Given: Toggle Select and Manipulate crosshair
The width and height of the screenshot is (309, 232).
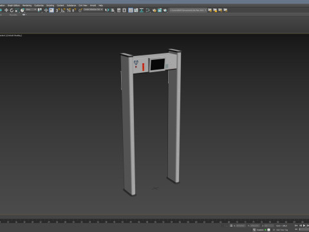Looking at the screenshot, I should [x=46, y=10].
